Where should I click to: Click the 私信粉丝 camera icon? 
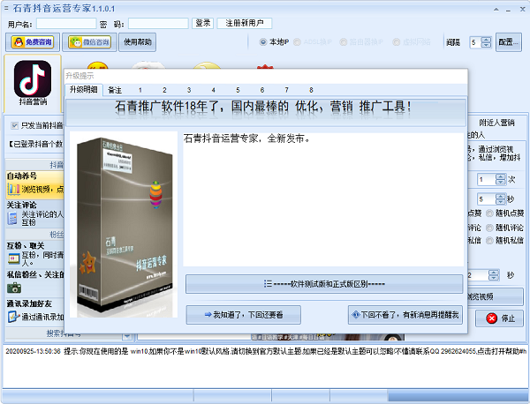coord(14,288)
